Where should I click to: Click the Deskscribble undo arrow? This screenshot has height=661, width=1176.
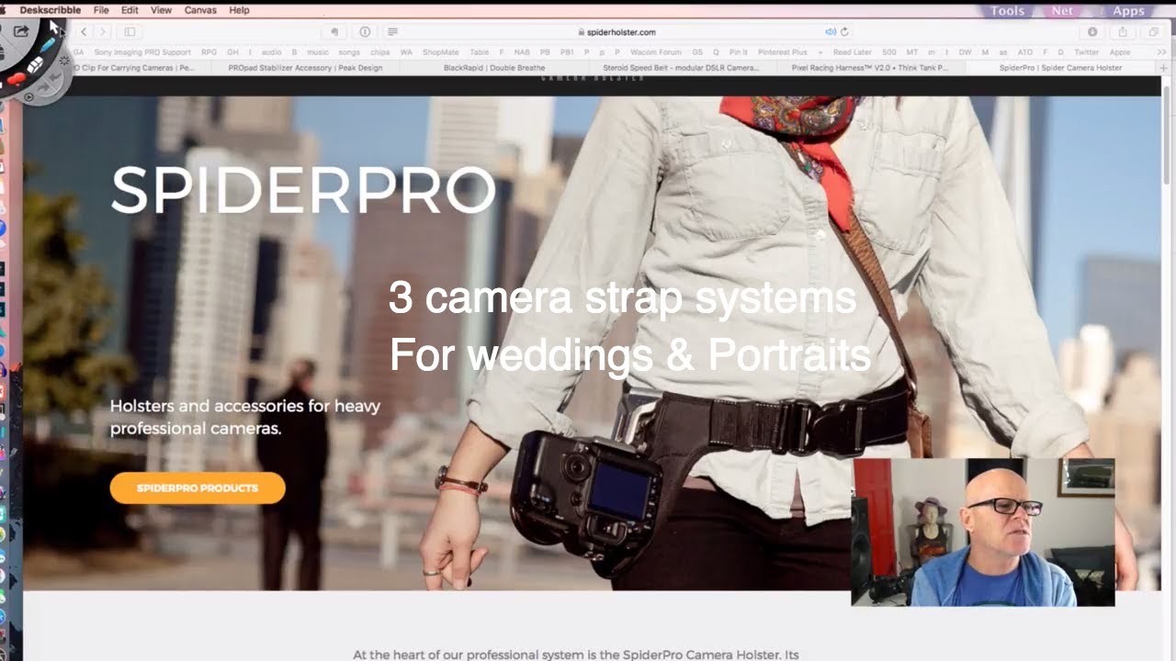point(53,76)
